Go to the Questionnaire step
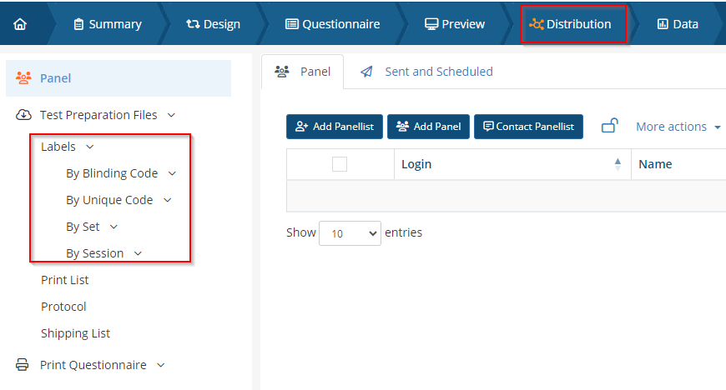726x390 pixels. (332, 24)
